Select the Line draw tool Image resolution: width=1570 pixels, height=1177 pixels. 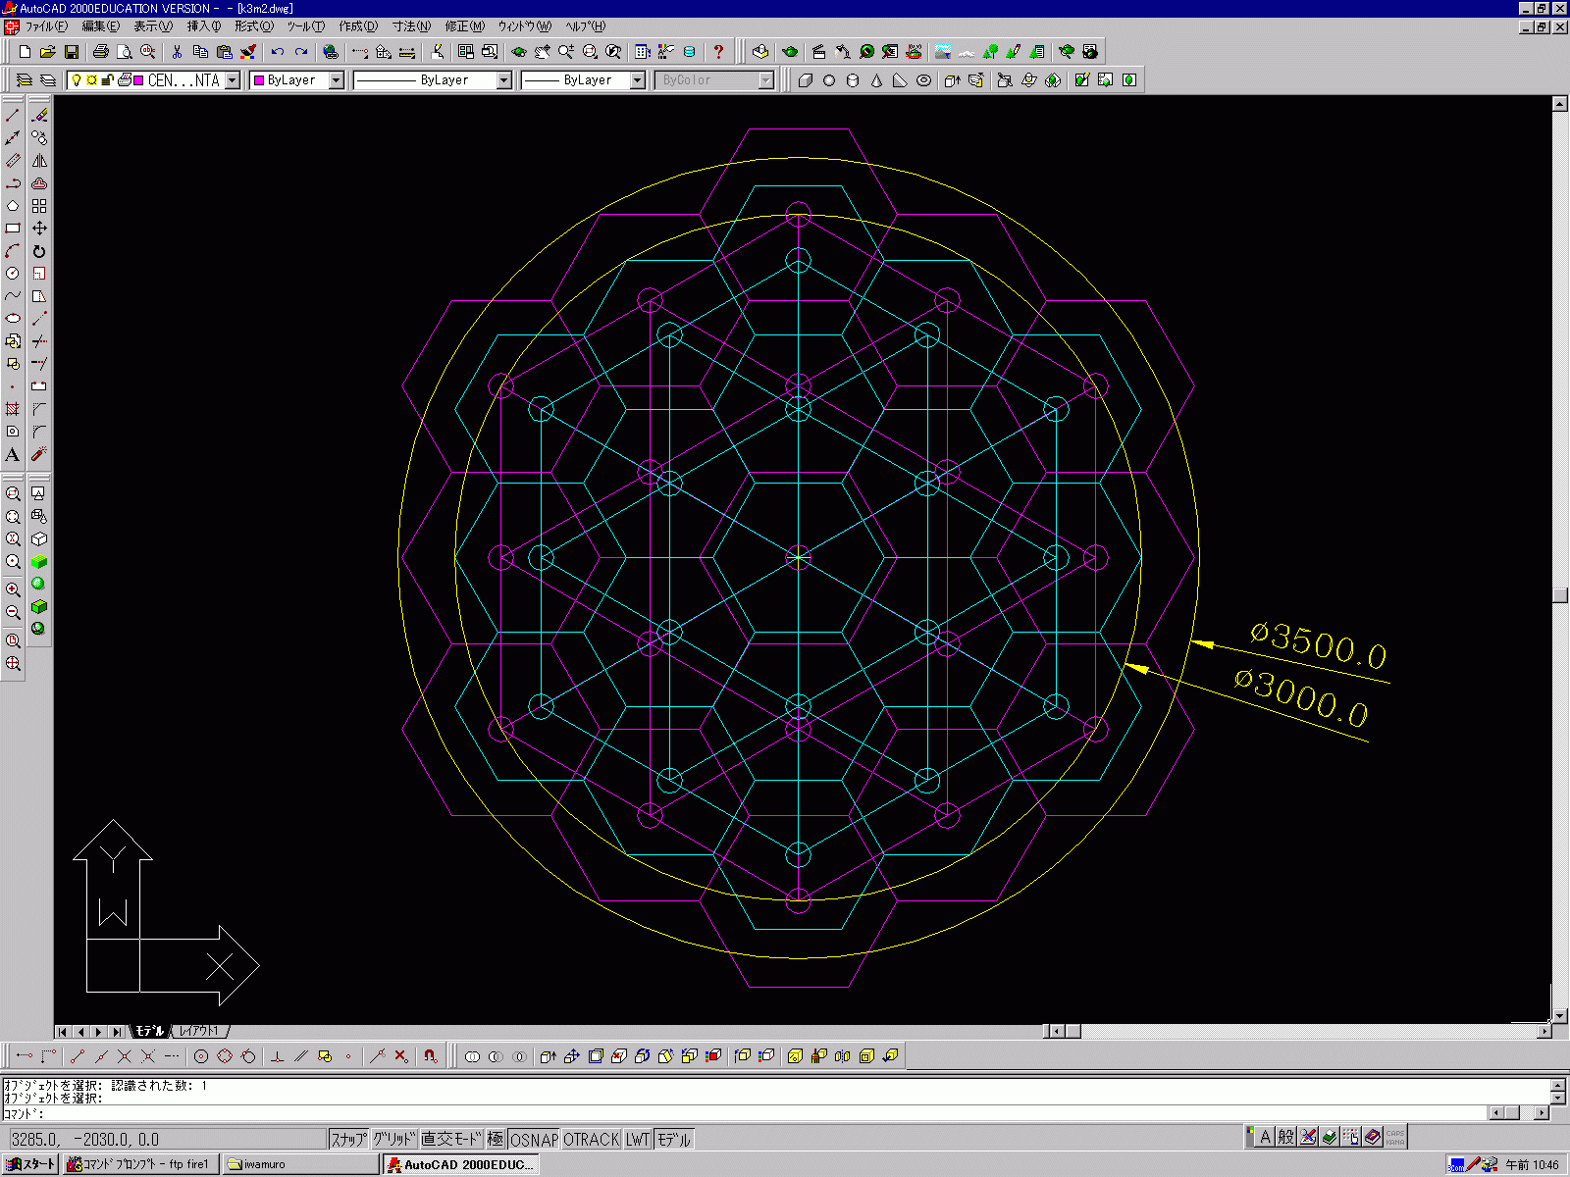[x=13, y=116]
